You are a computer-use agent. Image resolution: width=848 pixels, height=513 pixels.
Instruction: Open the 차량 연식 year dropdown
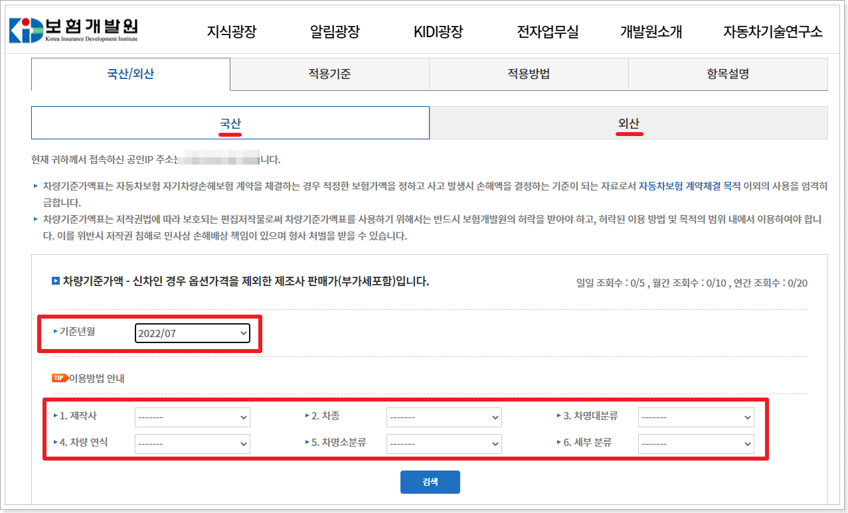192,443
